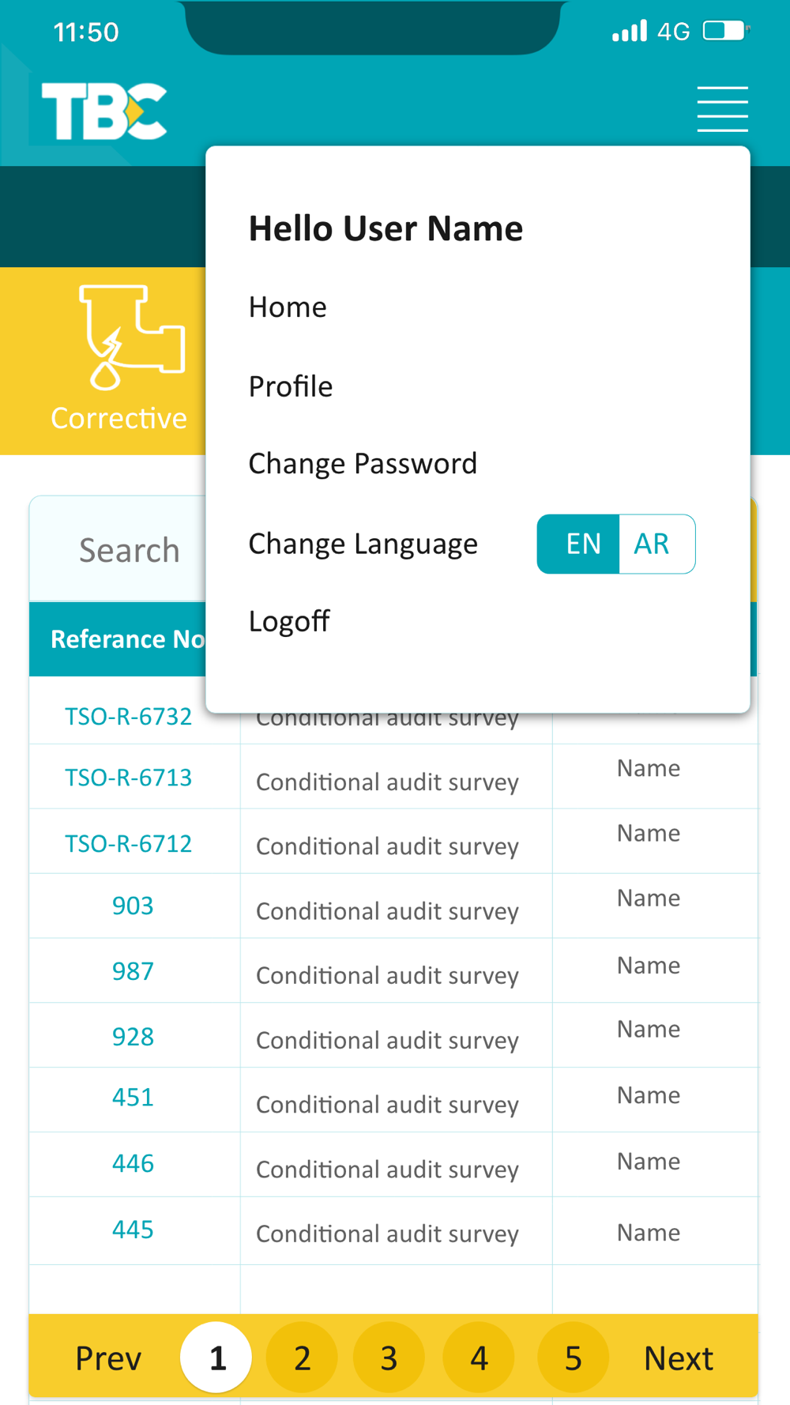The height and width of the screenshot is (1405, 790).
Task: Go to the Next page
Action: point(679,1358)
